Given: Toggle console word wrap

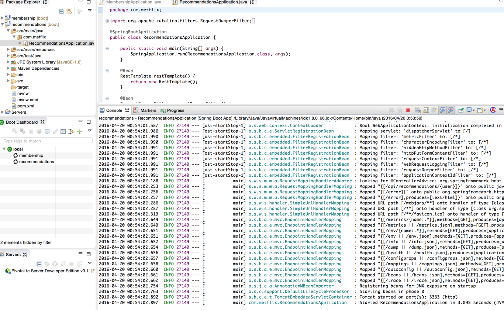Looking at the screenshot, I should 434,110.
